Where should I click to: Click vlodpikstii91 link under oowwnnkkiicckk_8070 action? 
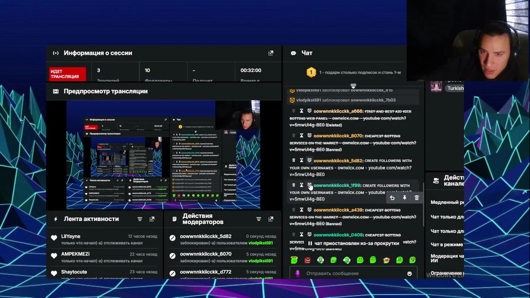point(260,261)
